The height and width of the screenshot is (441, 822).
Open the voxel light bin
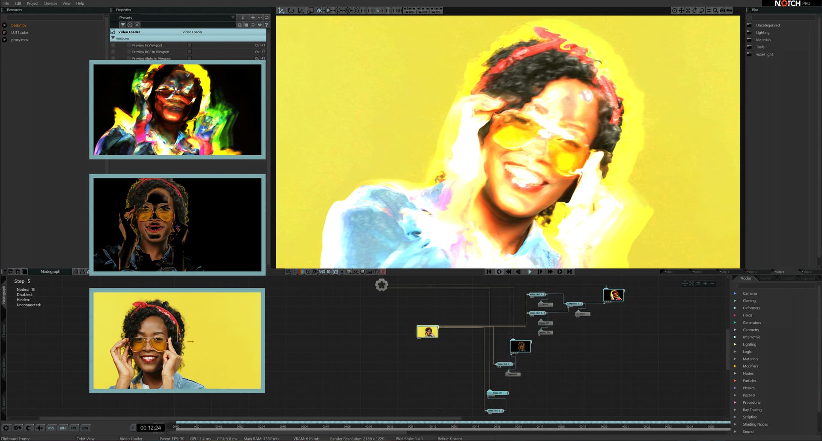pos(764,54)
